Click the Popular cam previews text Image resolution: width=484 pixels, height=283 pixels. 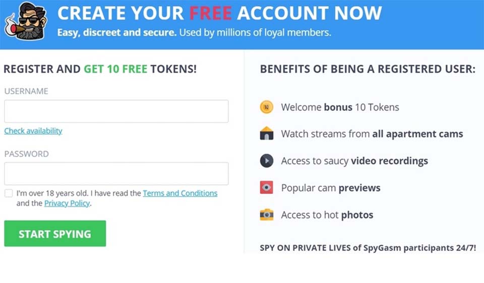click(331, 188)
